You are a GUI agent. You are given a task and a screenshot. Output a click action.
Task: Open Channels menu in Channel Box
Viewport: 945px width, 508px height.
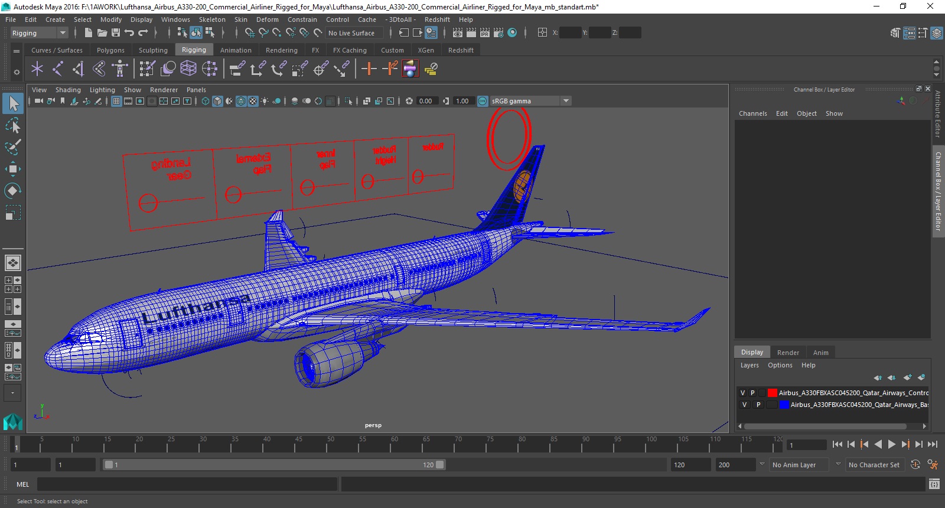(753, 113)
